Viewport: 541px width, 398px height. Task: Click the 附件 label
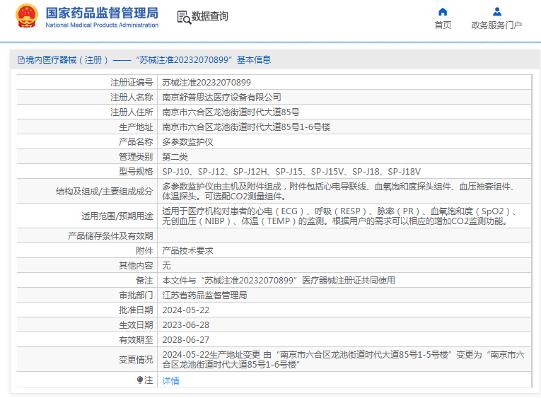[x=144, y=250]
